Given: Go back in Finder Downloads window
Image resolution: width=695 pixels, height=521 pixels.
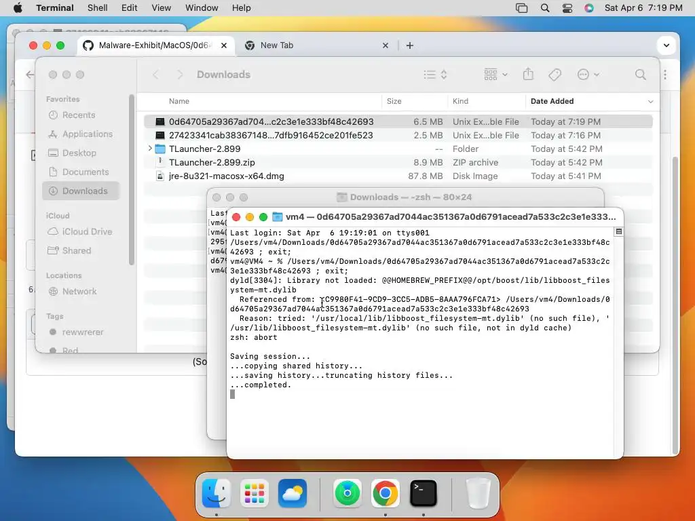Looking at the screenshot, I should [155, 75].
